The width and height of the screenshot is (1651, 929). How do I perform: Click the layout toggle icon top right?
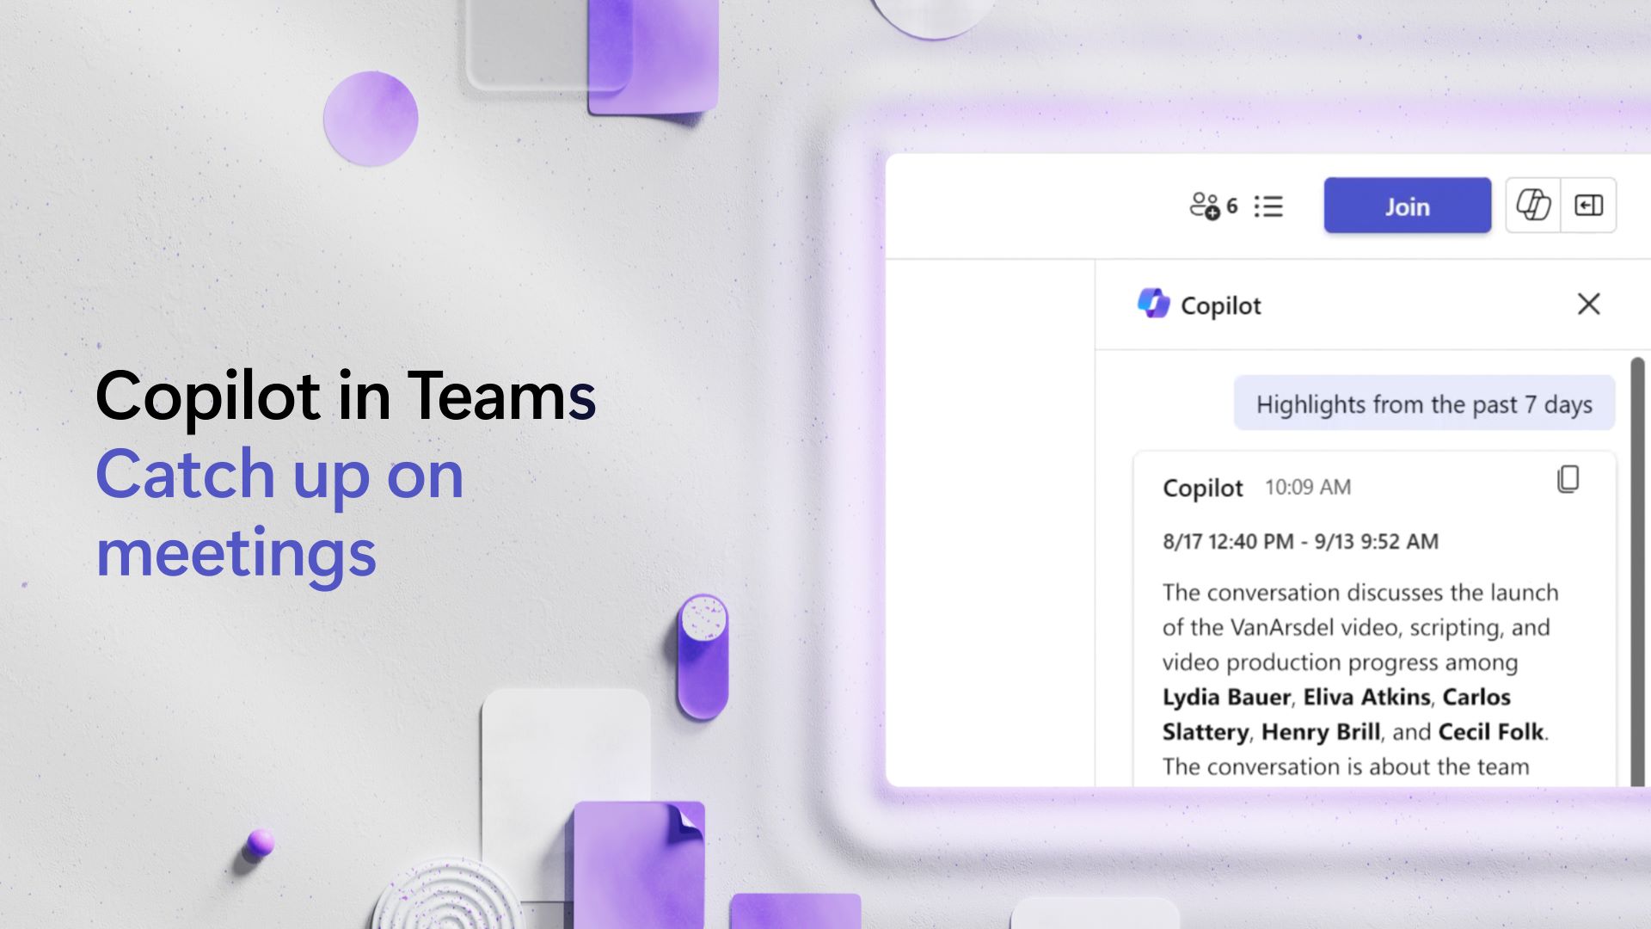1587,204
